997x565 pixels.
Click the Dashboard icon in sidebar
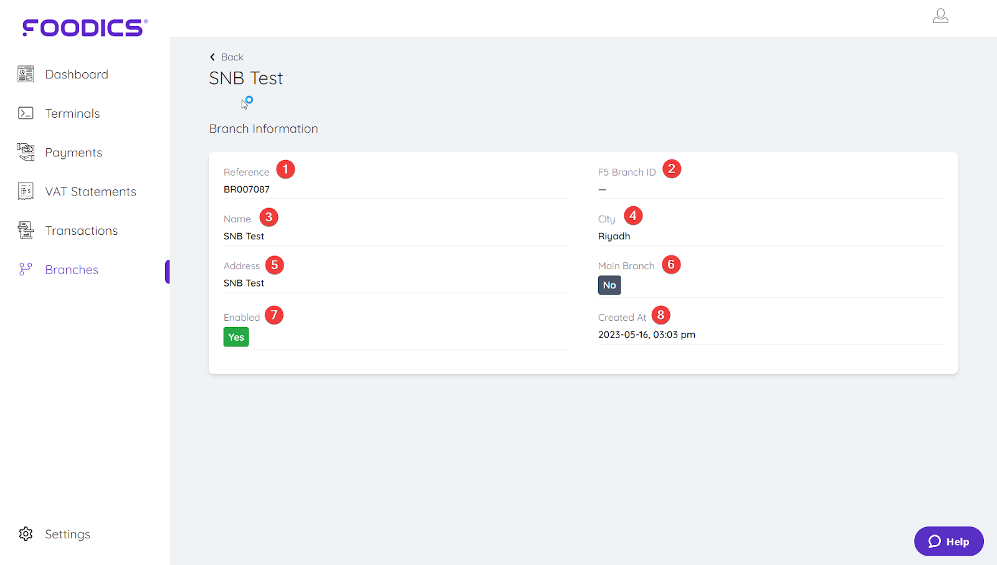click(26, 74)
